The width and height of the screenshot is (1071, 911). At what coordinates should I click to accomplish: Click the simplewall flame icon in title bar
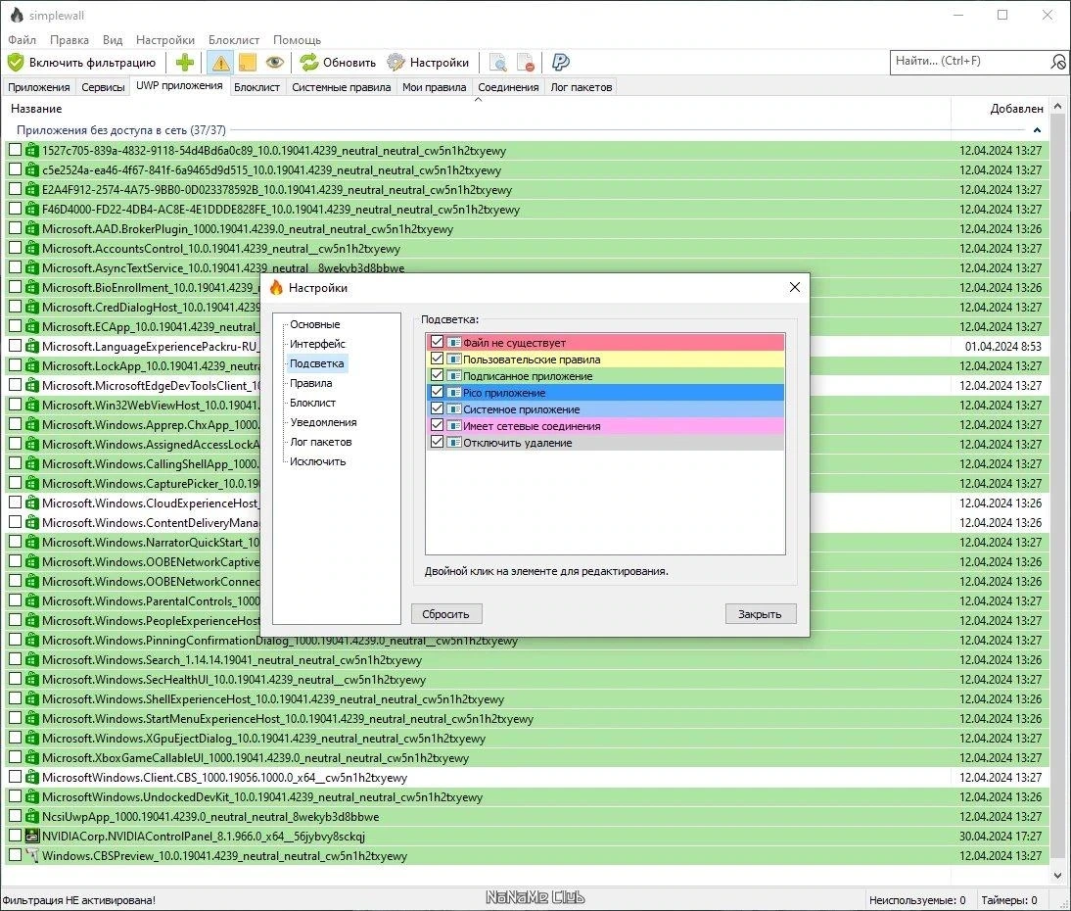coord(17,15)
